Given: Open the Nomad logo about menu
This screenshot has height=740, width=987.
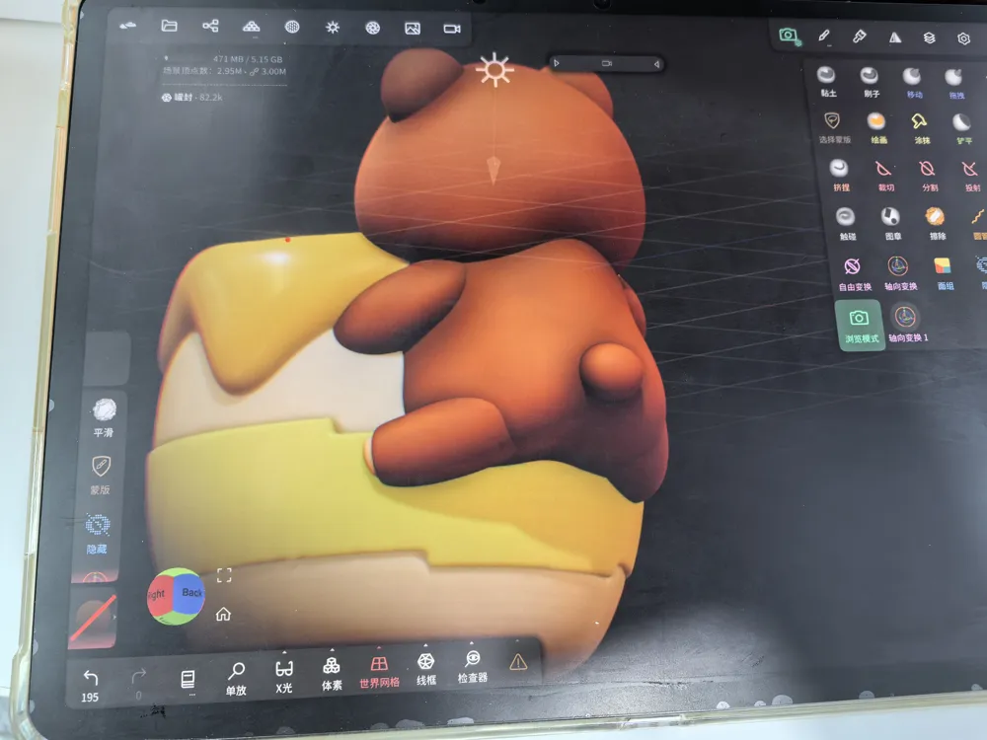Looking at the screenshot, I should [x=127, y=26].
